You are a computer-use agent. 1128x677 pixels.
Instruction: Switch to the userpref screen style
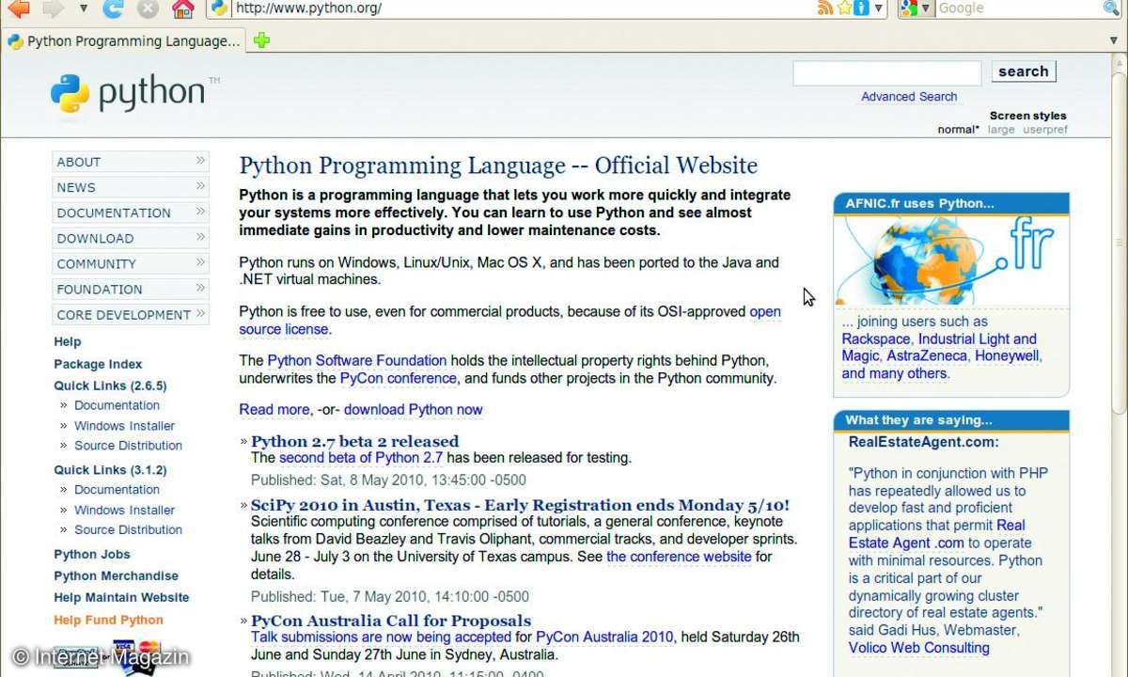[1045, 130]
